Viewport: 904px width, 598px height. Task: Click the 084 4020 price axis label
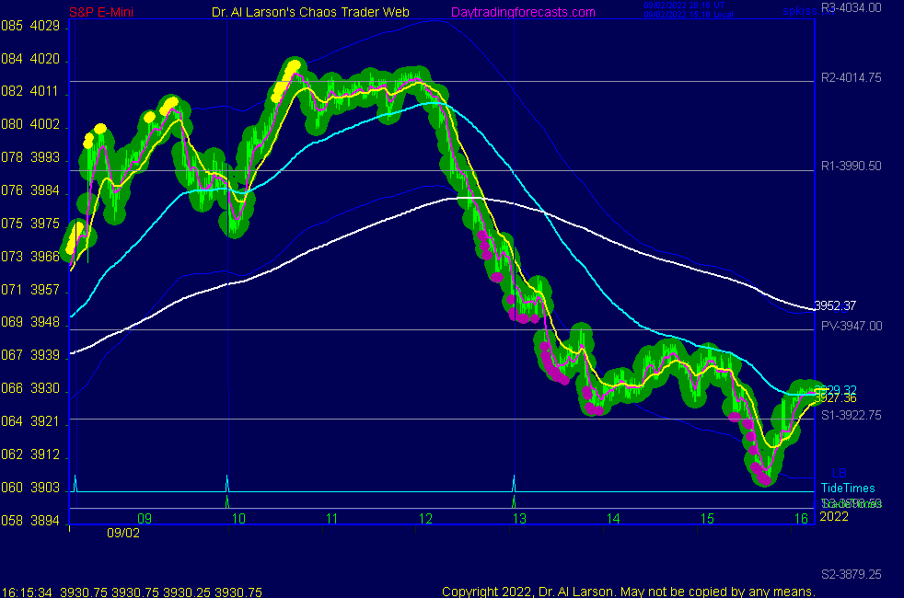pos(30,59)
